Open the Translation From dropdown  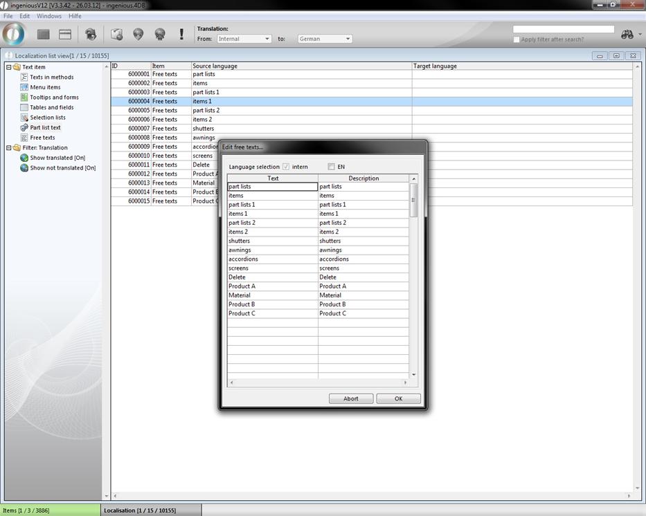click(x=243, y=39)
